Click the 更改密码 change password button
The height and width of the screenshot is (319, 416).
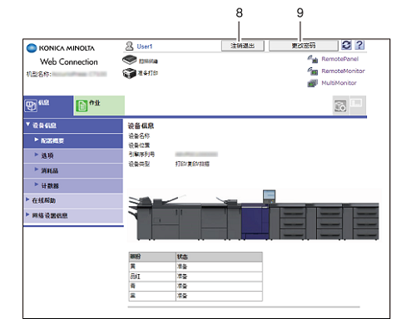tap(304, 46)
